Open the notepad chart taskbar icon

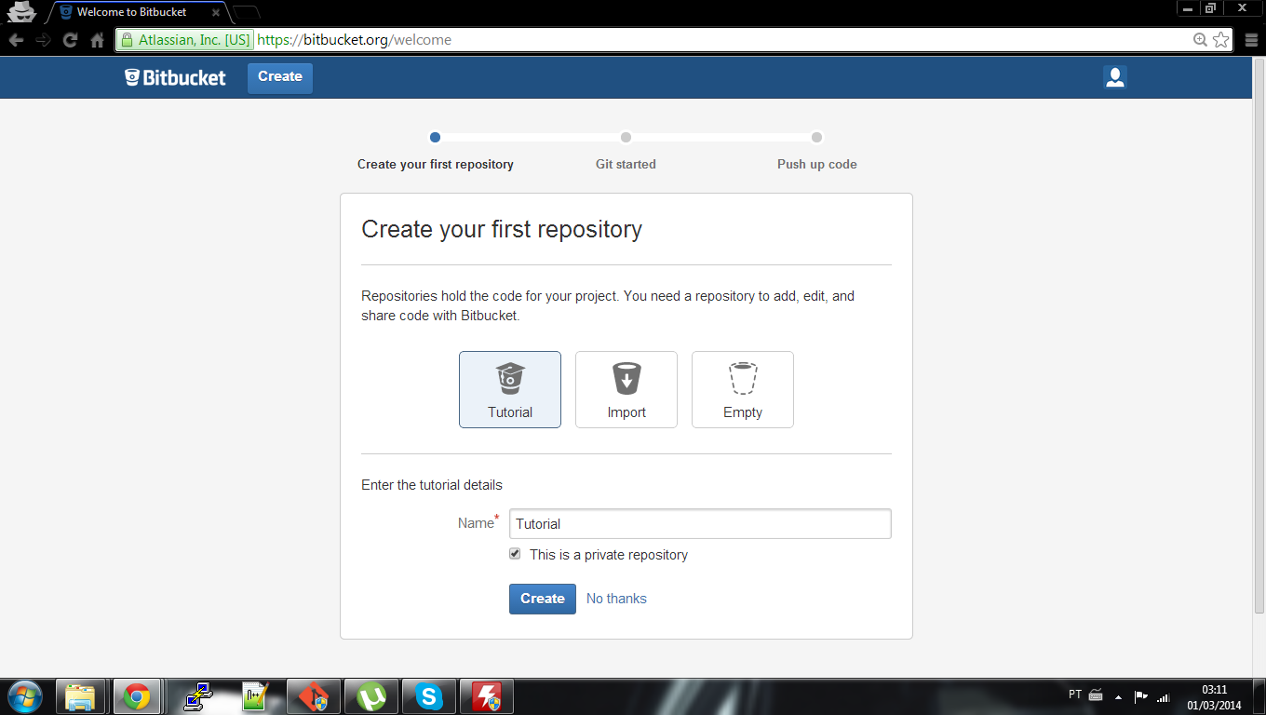click(x=256, y=696)
